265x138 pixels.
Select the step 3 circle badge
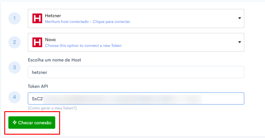pyautogui.click(x=15, y=67)
